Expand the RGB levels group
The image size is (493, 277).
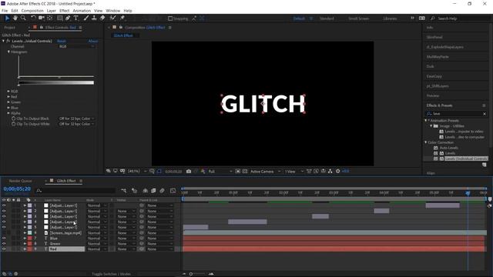tap(8, 92)
